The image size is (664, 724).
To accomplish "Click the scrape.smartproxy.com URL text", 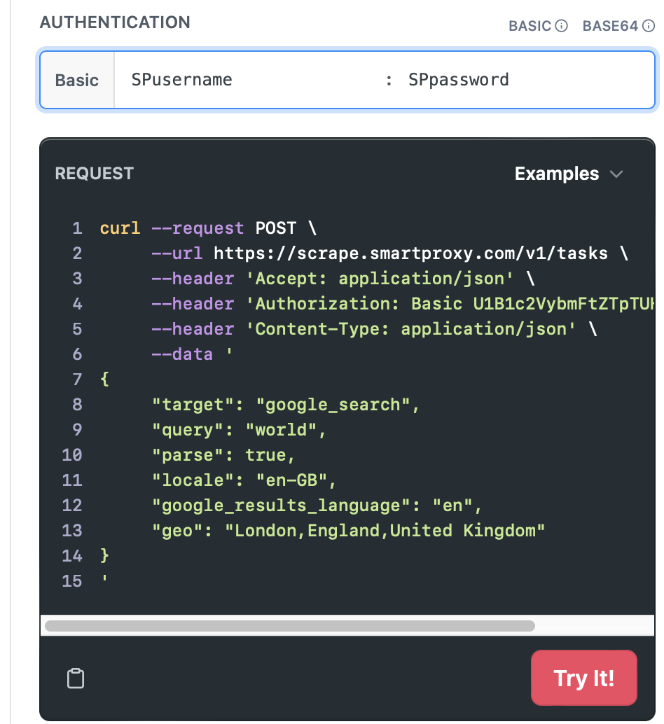I will [410, 253].
